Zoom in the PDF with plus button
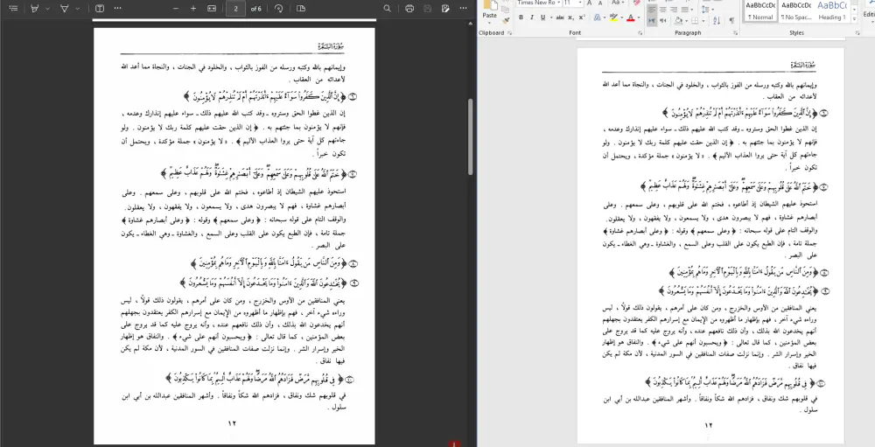Screen dimensions: 875x447 193,9
